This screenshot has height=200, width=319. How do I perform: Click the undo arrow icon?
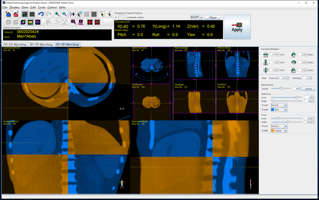pyautogui.click(x=41, y=14)
